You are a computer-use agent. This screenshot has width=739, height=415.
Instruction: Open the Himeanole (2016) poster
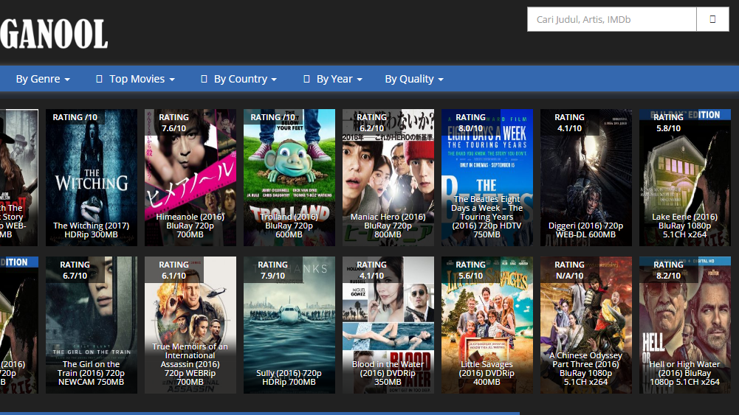[x=190, y=178]
